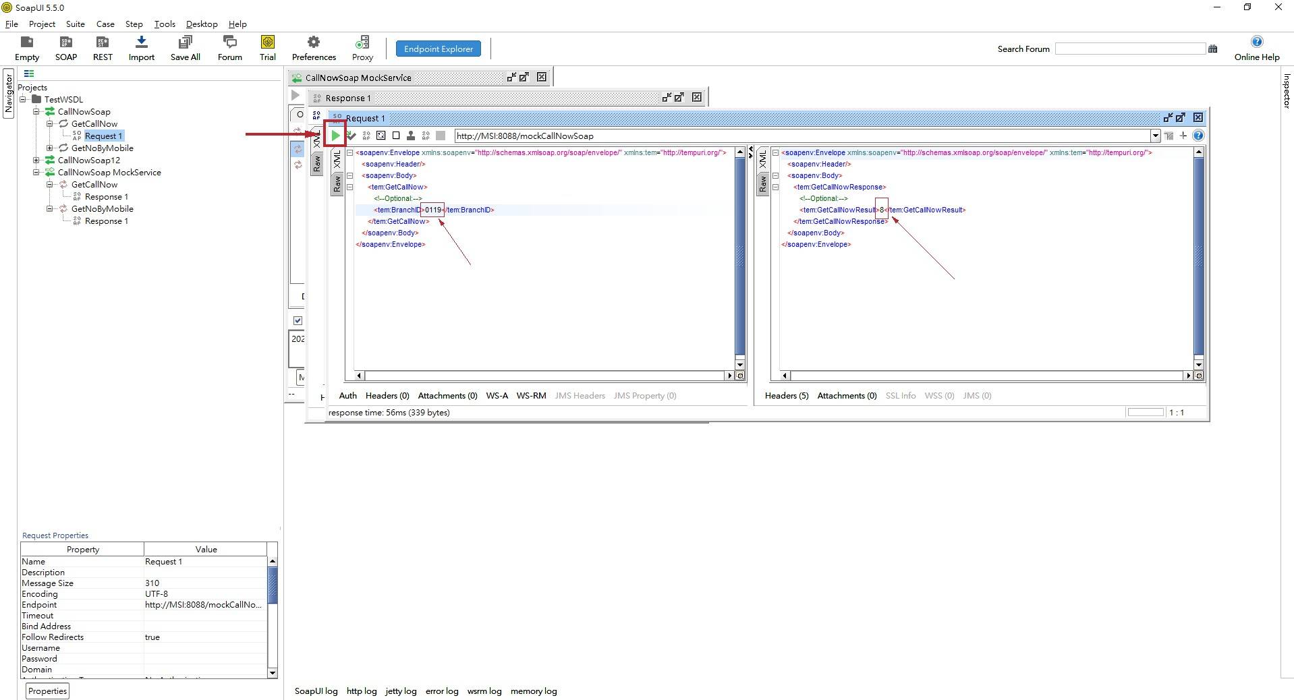Submit request with green play button
Screen dimensions: 1294x700
[335, 136]
